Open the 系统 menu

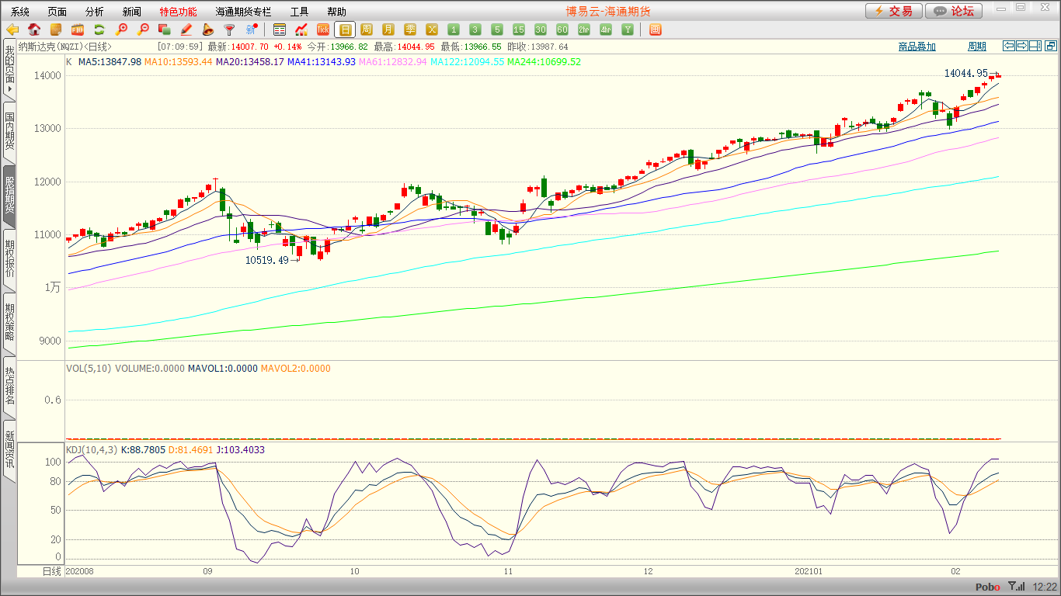(20, 12)
